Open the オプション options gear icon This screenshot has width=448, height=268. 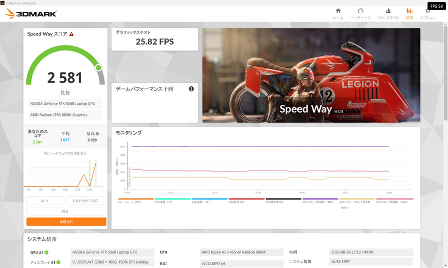(x=428, y=11)
